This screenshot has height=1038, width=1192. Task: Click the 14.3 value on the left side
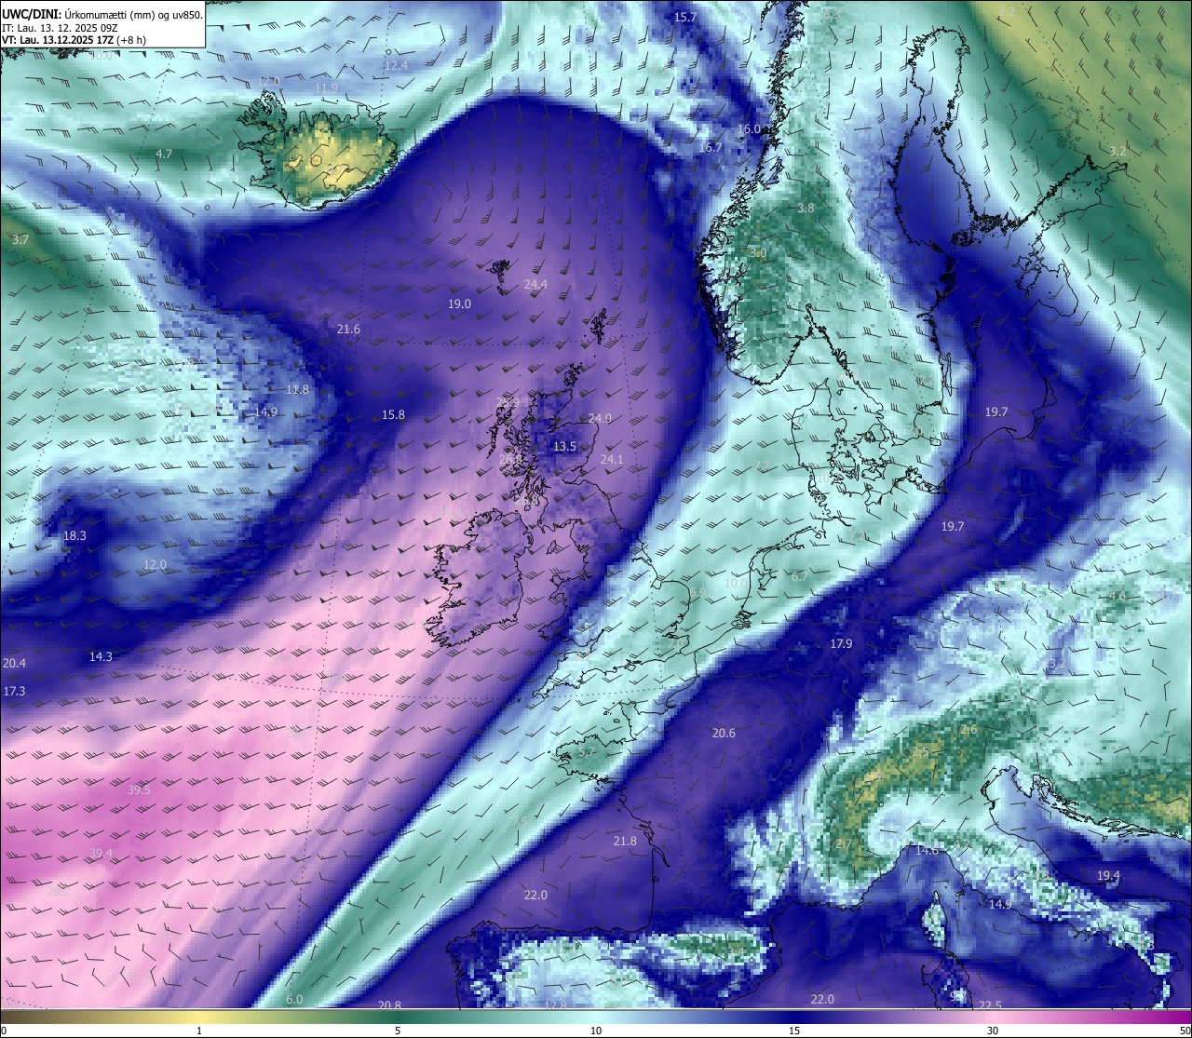click(101, 657)
